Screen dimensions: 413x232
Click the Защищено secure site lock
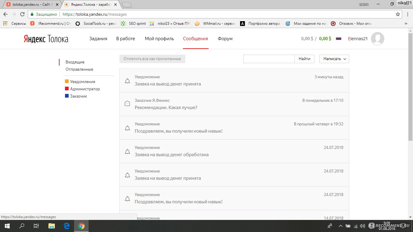[44, 14]
